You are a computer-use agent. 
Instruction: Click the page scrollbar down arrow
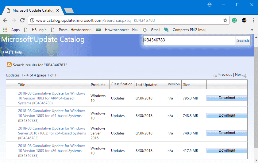[x=256, y=160]
